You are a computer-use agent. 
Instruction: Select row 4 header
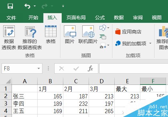pos(6,111)
